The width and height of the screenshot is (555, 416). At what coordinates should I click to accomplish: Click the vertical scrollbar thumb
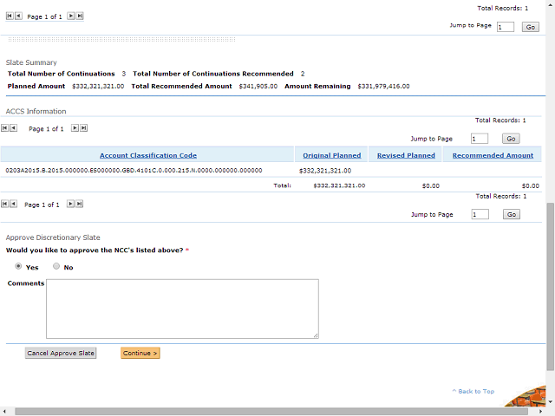tap(551, 287)
